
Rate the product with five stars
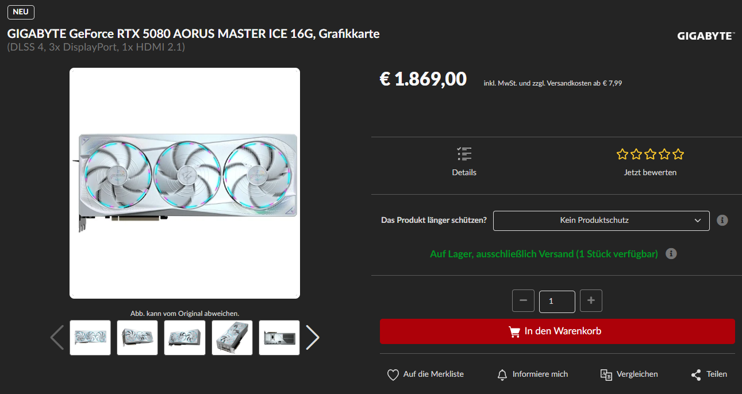pos(678,154)
